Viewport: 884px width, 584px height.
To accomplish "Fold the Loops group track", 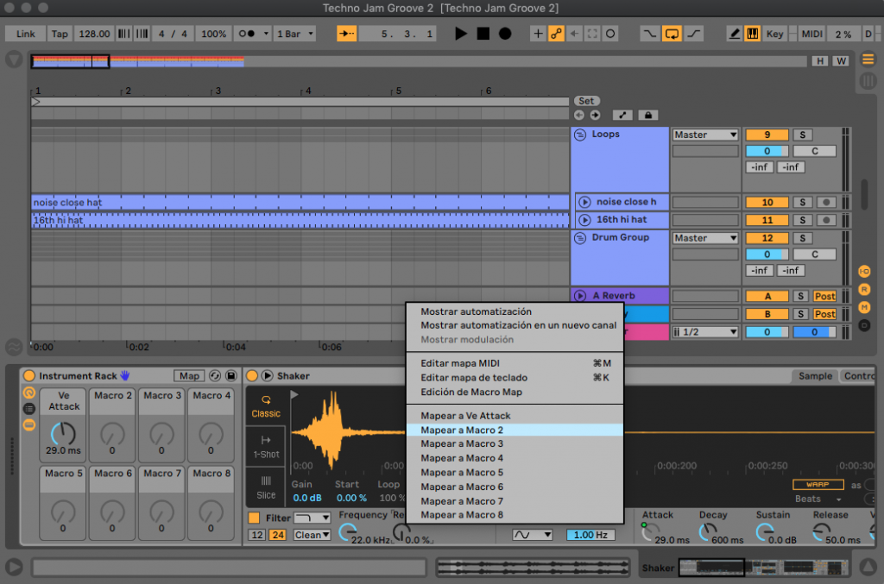I will pyautogui.click(x=579, y=135).
